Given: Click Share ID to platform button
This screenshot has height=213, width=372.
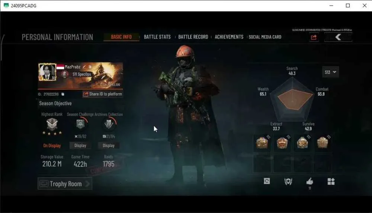Looking at the screenshot, I should coord(103,94).
